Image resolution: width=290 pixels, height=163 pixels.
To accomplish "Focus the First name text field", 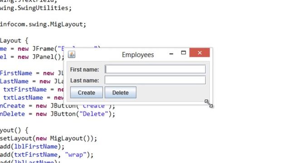I will [x=155, y=69].
